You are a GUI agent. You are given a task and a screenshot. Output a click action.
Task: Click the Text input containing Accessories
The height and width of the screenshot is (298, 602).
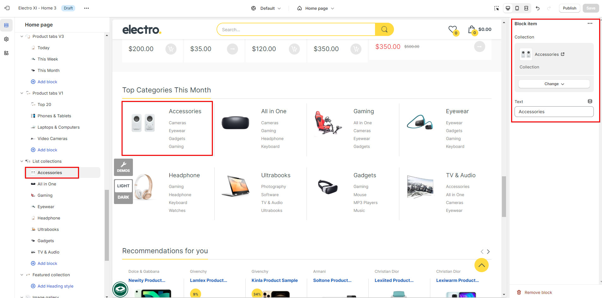[x=554, y=112]
